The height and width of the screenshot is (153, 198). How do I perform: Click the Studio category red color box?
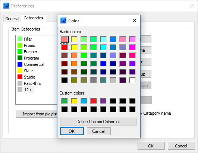coord(20,77)
